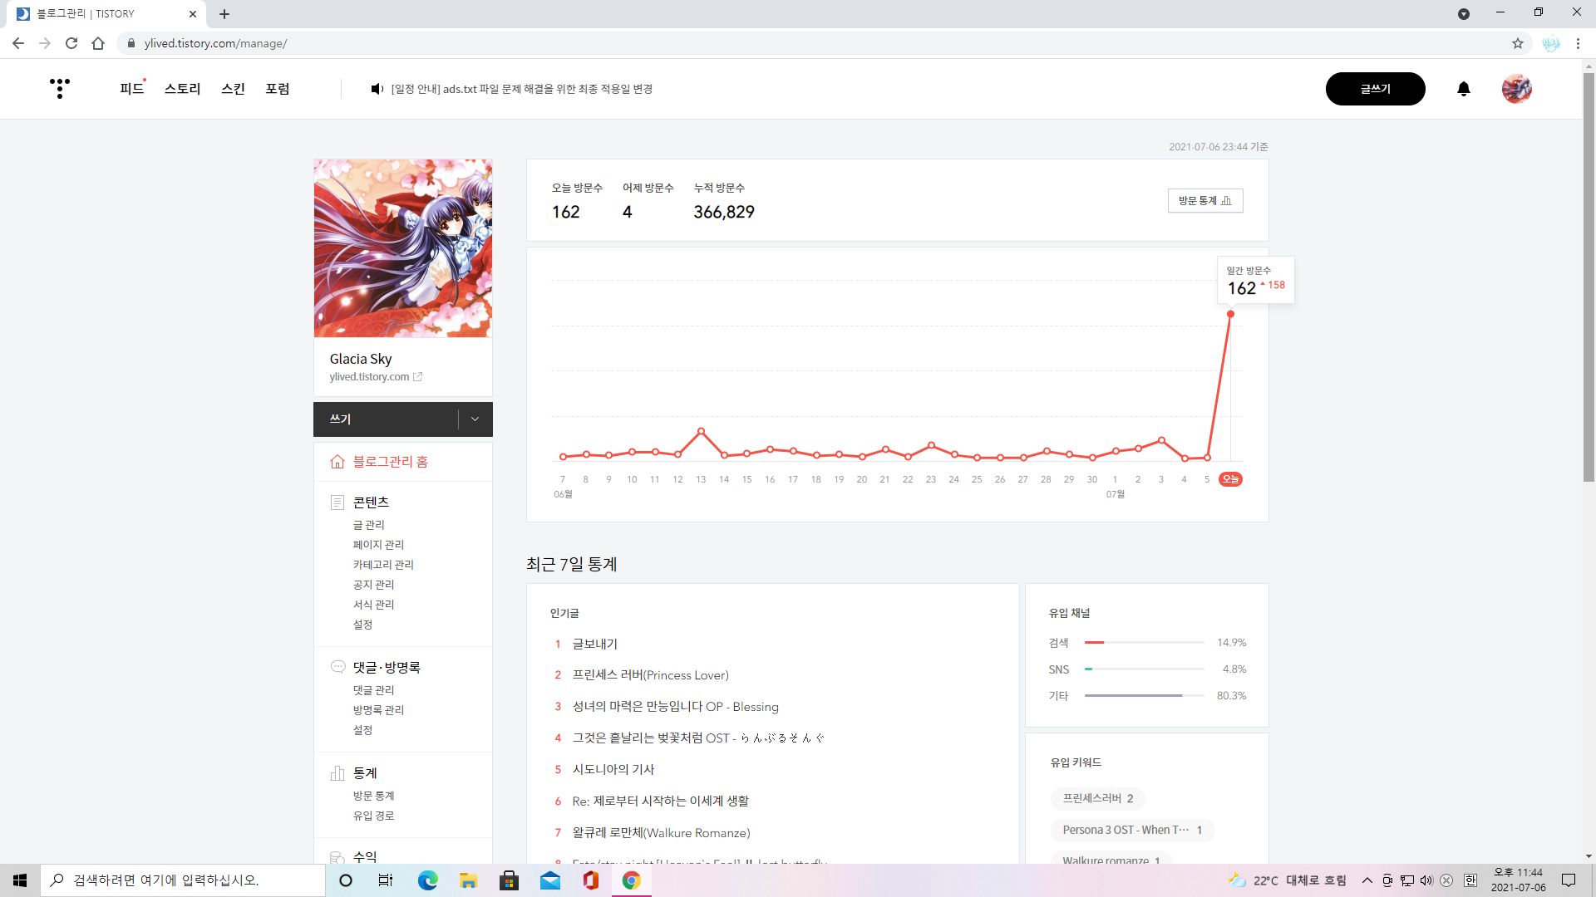Click the Glacia Sky blog thumbnail image
1596x897 pixels.
(x=403, y=248)
